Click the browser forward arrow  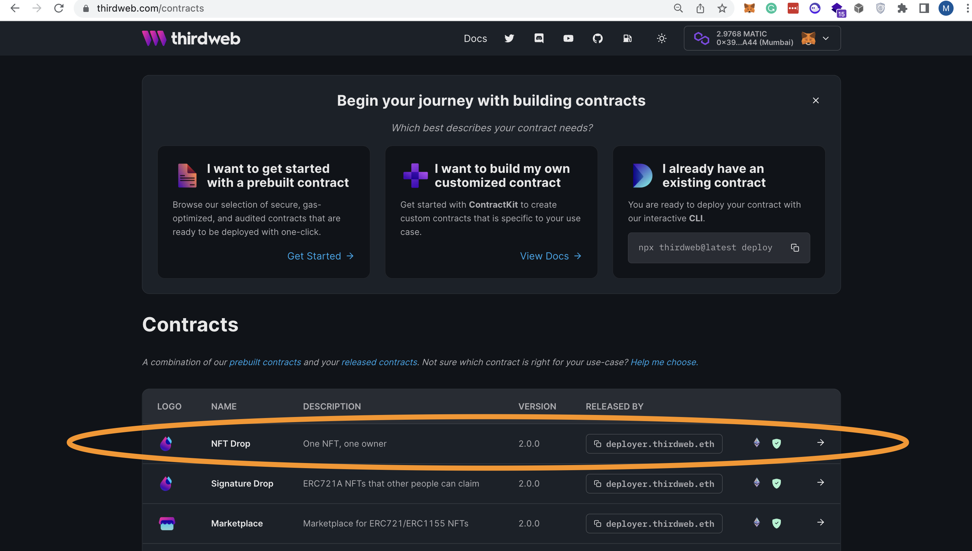(37, 8)
